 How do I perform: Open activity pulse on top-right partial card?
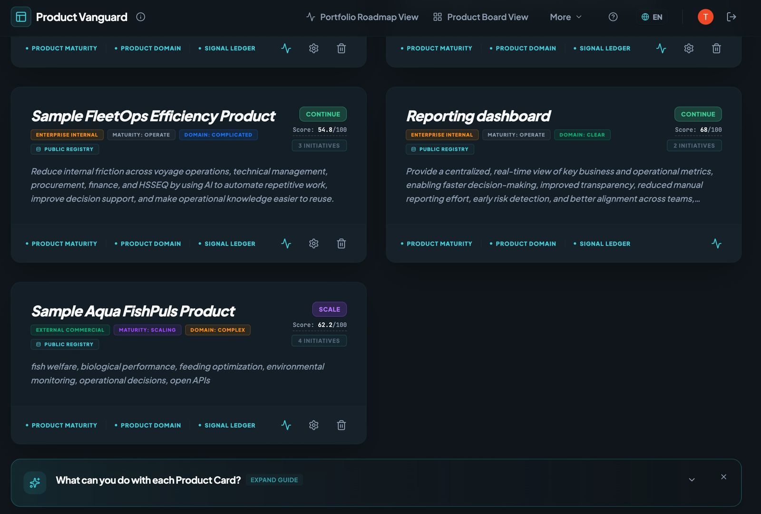[661, 48]
